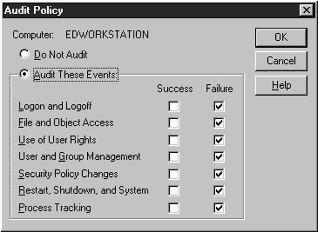
Task: Disable Failure for Process Tracking
Action: [219, 208]
